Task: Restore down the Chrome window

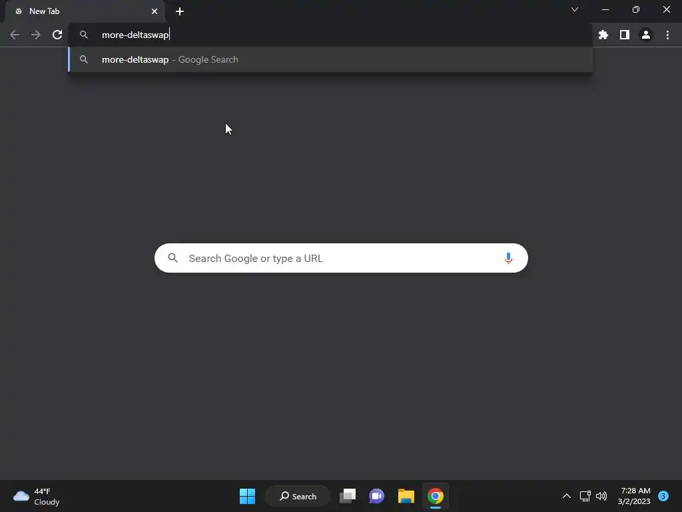Action: pyautogui.click(x=636, y=9)
